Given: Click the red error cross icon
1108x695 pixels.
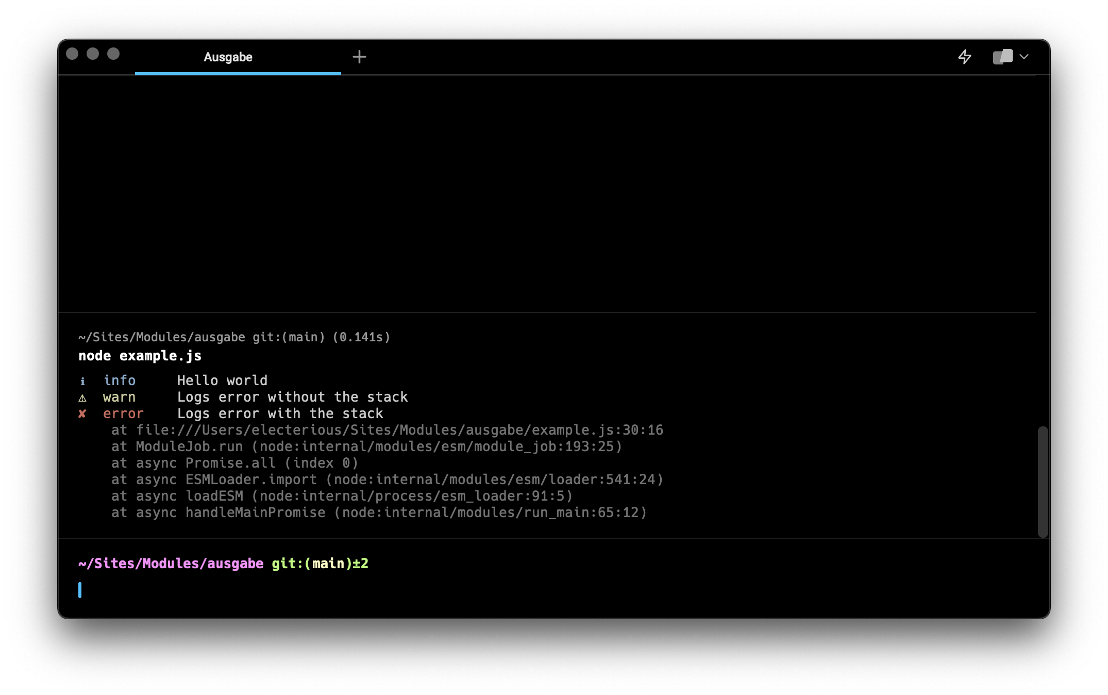Looking at the screenshot, I should pyautogui.click(x=82, y=414).
